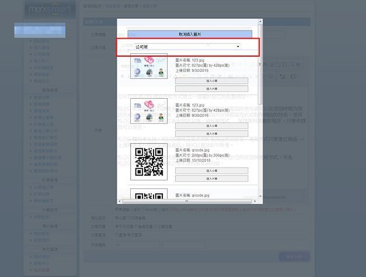The image size is (366, 277).
Task: Select the first 123.jpg image thumbnail
Action: tap(149, 66)
